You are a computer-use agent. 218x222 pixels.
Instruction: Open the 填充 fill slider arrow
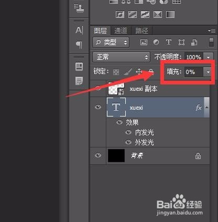[208, 72]
